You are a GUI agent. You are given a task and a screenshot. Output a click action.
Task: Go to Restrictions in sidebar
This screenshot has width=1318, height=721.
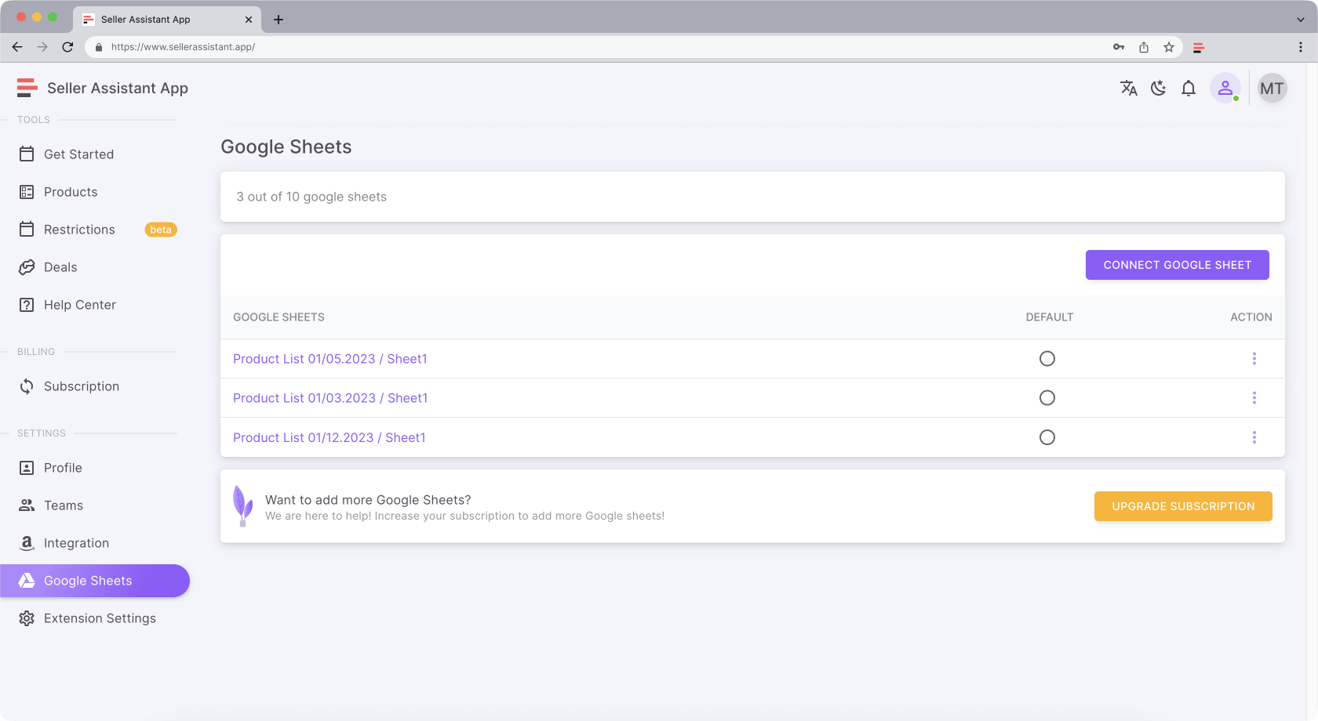(79, 230)
